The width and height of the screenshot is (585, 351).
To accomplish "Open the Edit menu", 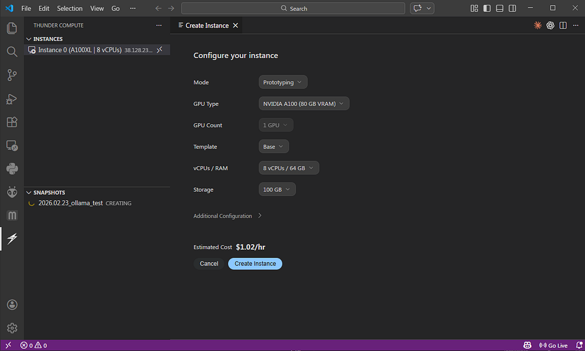I will [44, 8].
